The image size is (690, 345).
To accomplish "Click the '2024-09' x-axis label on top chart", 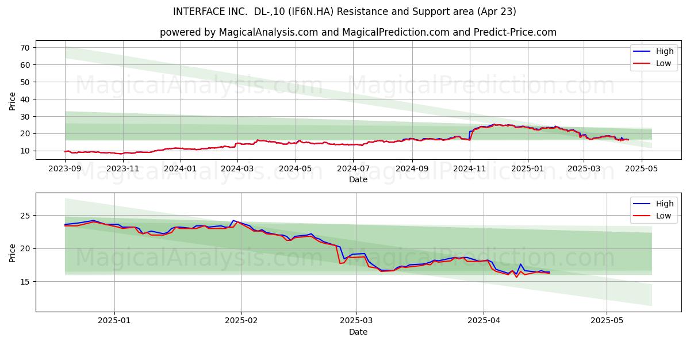I will click(412, 168).
